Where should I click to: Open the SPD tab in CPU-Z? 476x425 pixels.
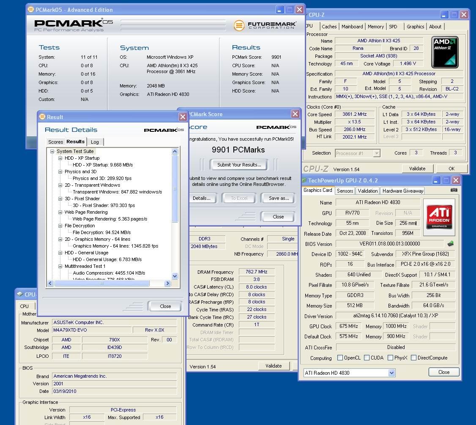(393, 27)
